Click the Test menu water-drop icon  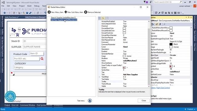tap(90, 101)
